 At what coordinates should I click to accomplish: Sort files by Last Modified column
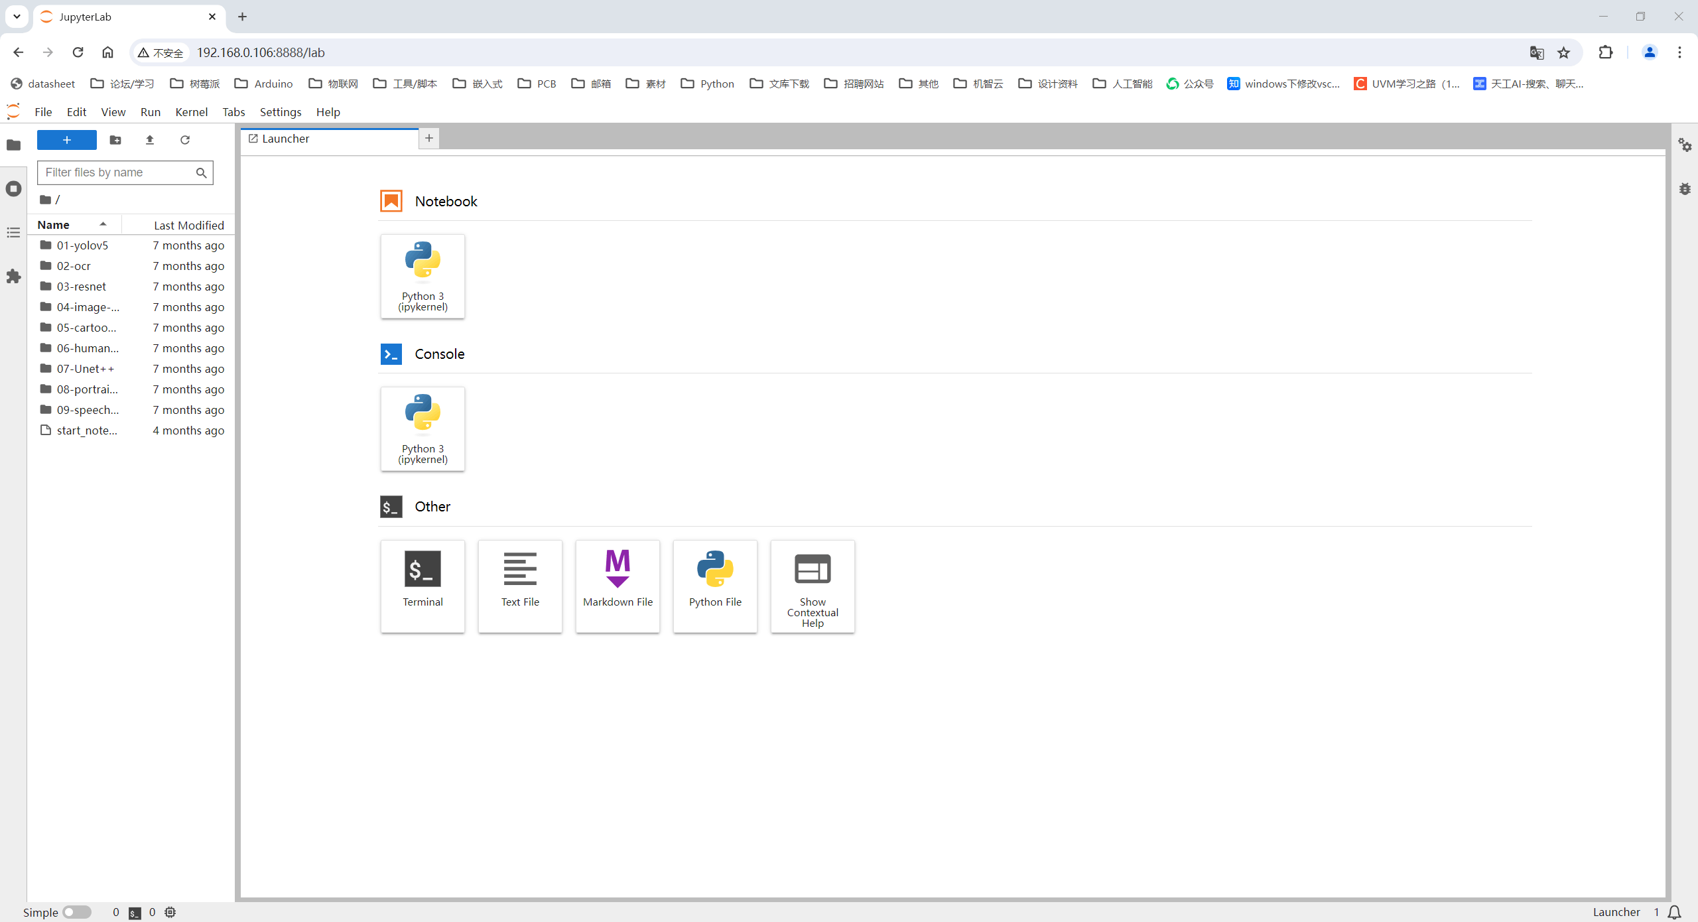[188, 226]
